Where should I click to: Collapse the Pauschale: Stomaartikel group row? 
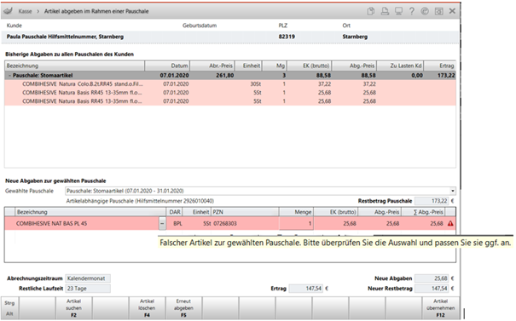9,75
